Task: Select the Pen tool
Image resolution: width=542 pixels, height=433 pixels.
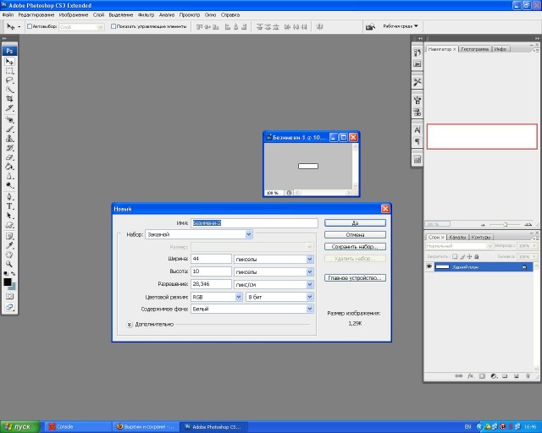Action: coord(9,197)
